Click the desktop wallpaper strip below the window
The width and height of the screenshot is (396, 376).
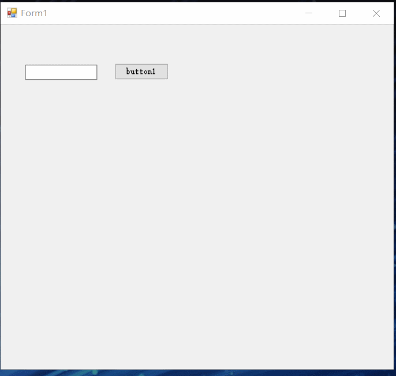196,373
